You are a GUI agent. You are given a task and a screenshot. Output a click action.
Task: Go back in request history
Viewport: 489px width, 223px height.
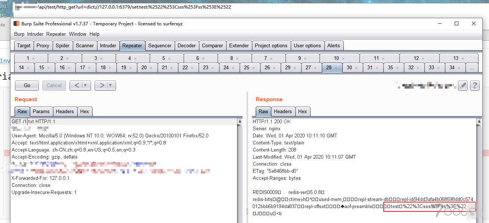tap(77, 85)
